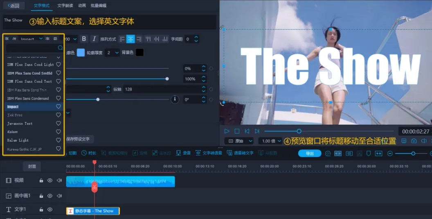Click the 100% opacity stepper arrows

point(204,79)
